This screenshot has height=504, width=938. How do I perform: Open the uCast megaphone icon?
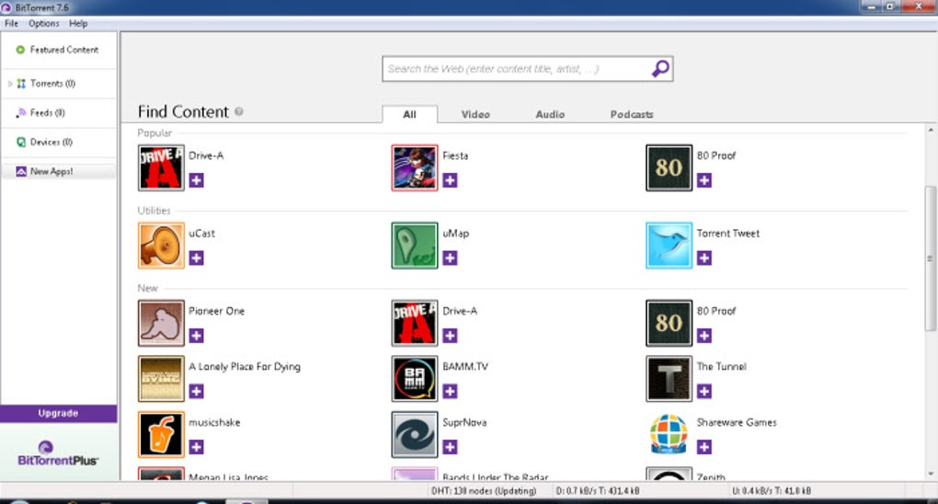(x=161, y=246)
